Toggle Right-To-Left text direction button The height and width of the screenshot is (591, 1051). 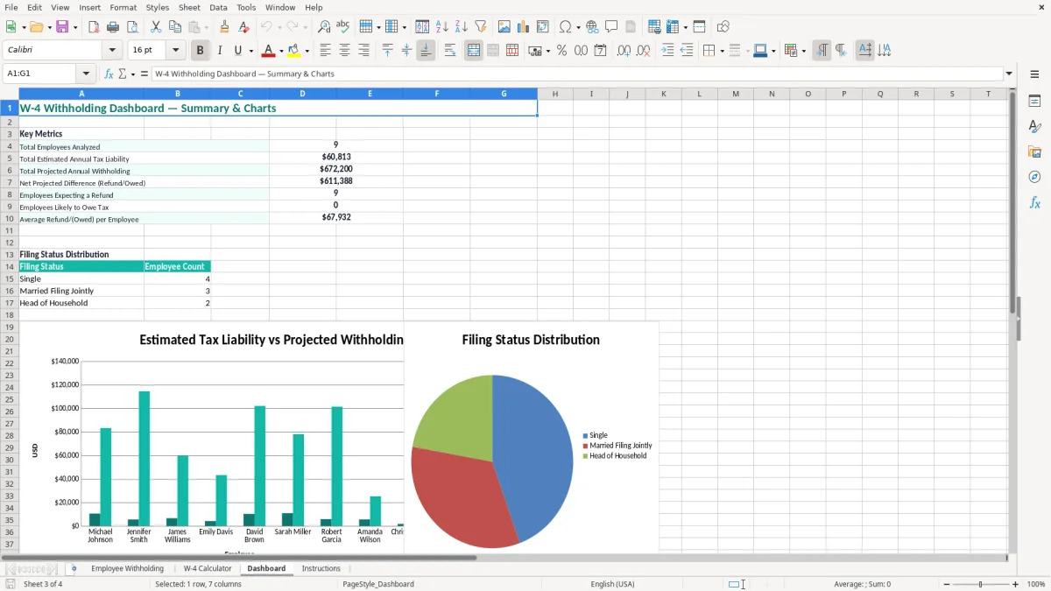(x=841, y=51)
